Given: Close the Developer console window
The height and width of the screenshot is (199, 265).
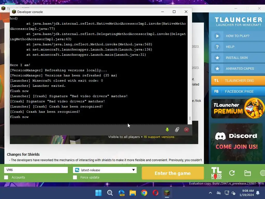Looking at the screenshot, I should click(x=186, y=12).
